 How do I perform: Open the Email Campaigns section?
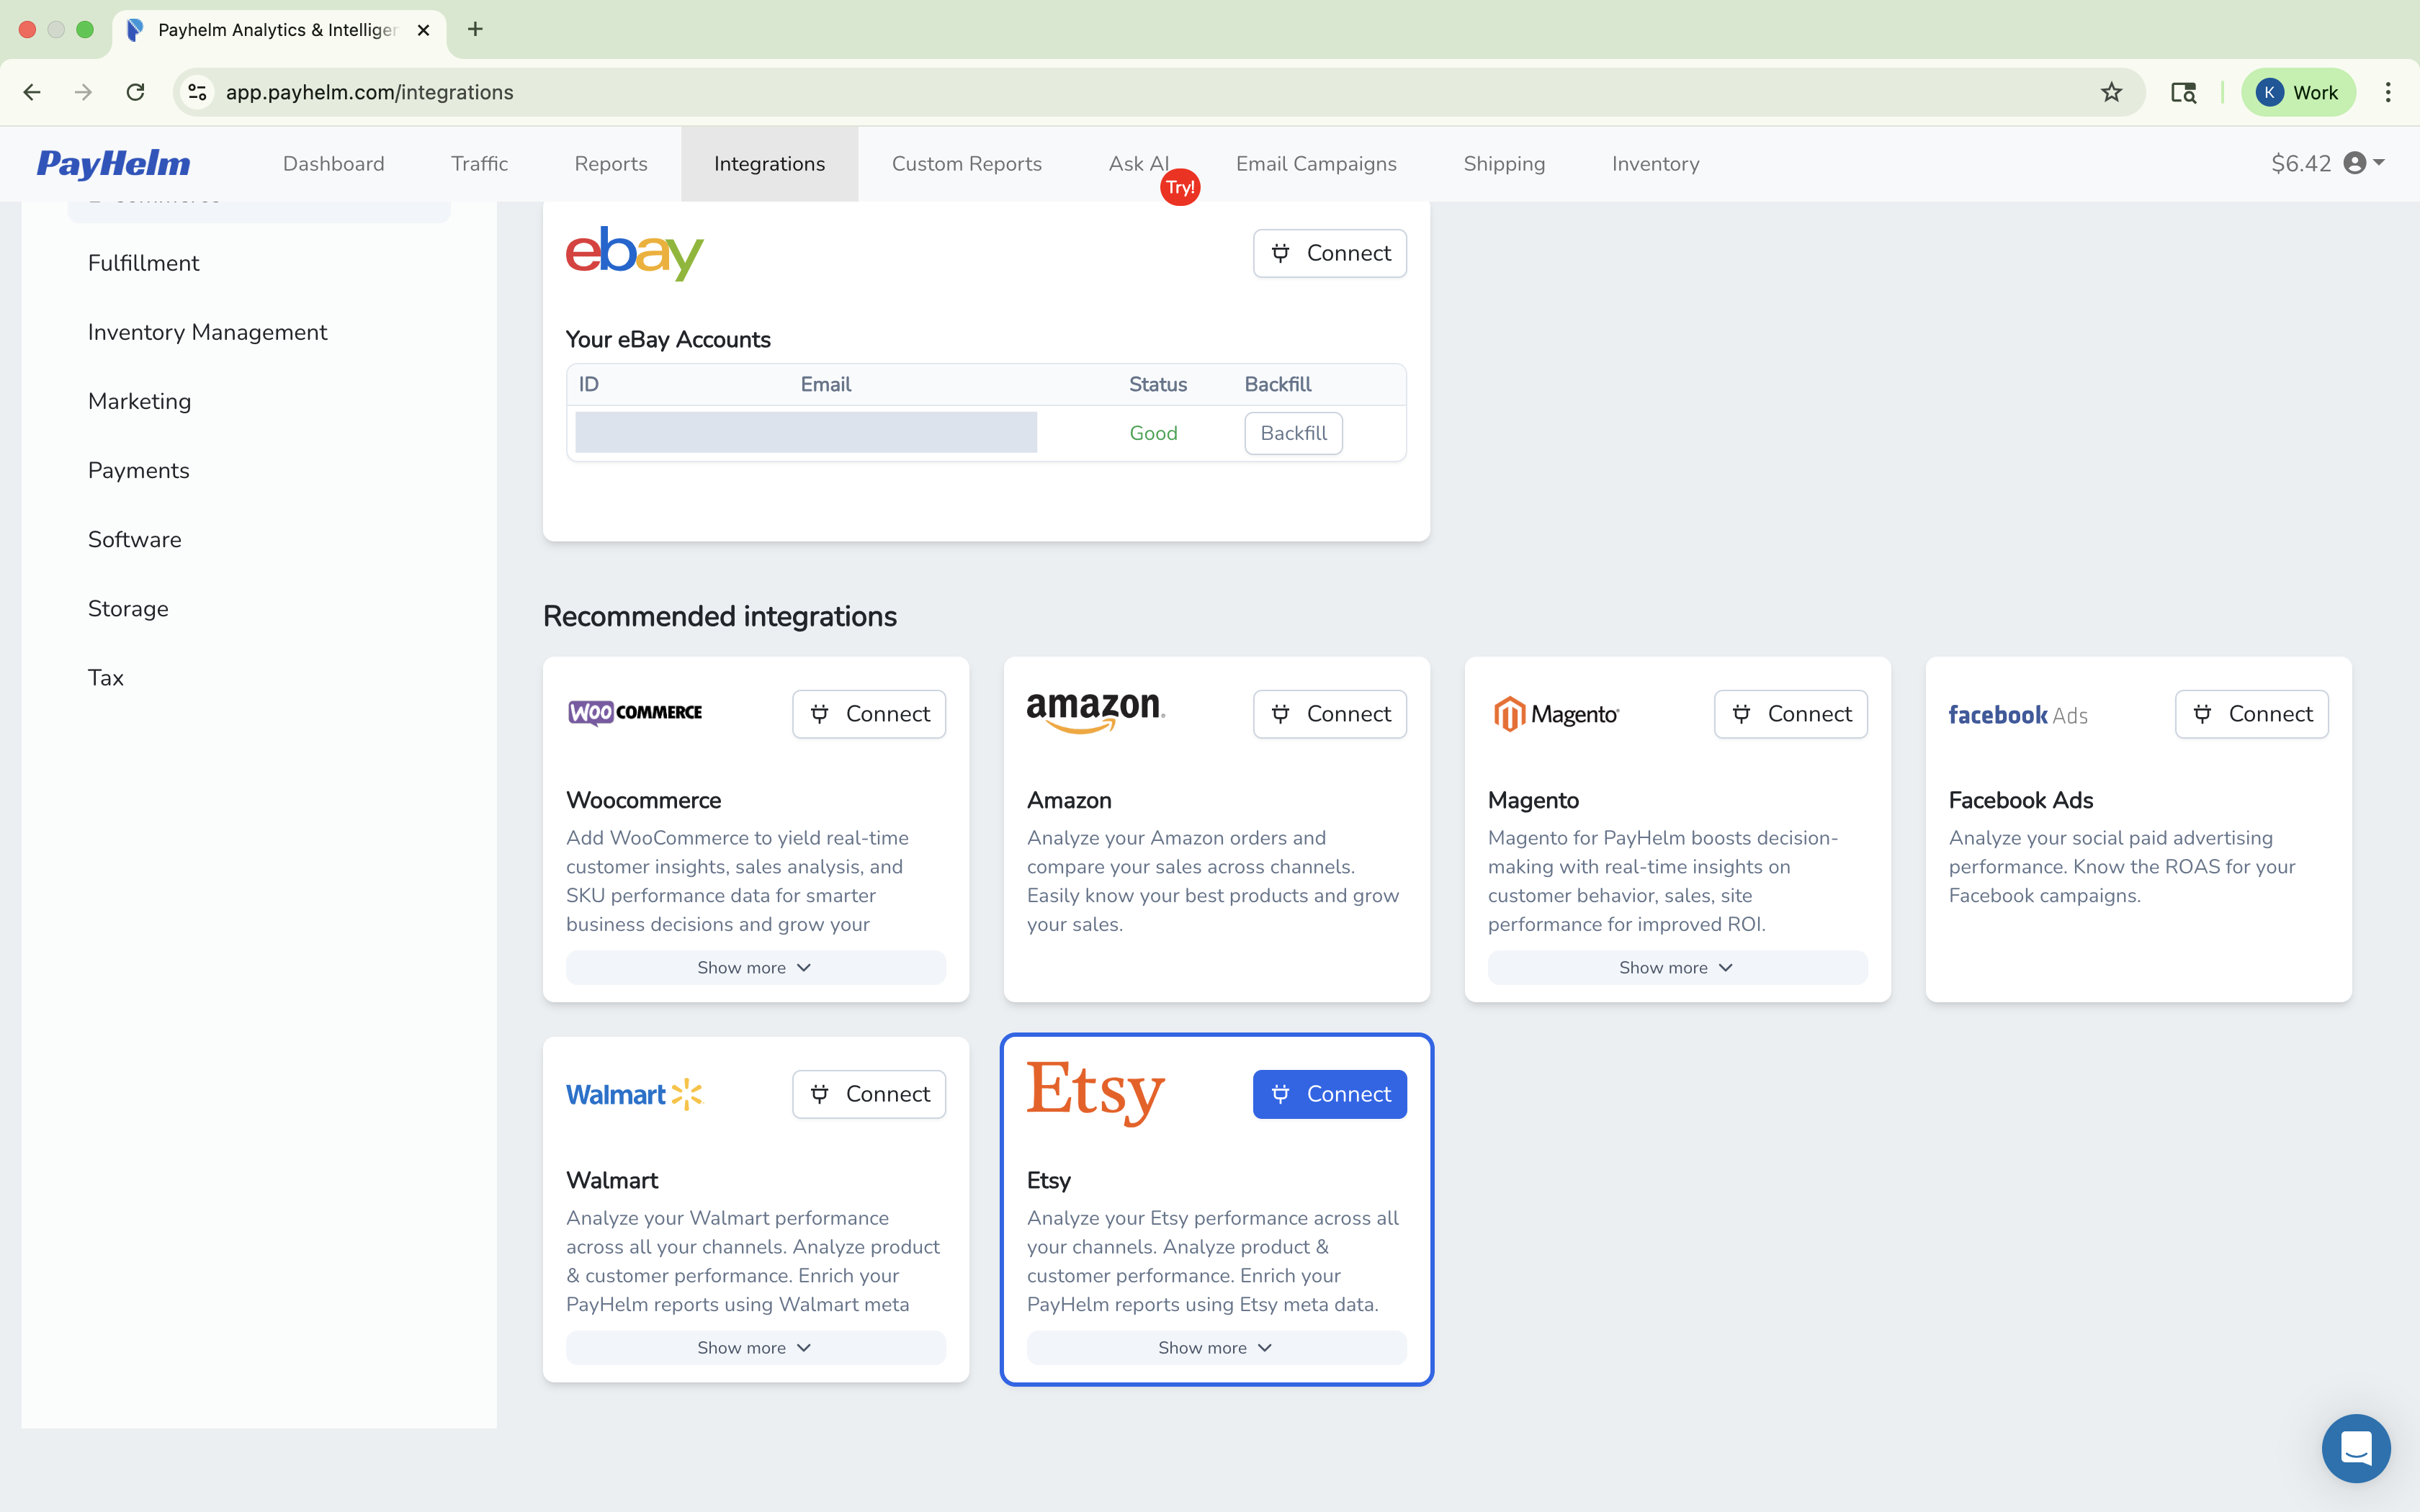1316,163
